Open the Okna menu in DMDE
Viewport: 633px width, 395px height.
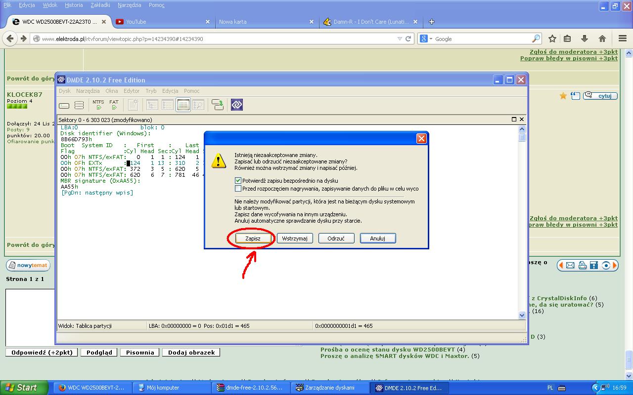(x=112, y=91)
